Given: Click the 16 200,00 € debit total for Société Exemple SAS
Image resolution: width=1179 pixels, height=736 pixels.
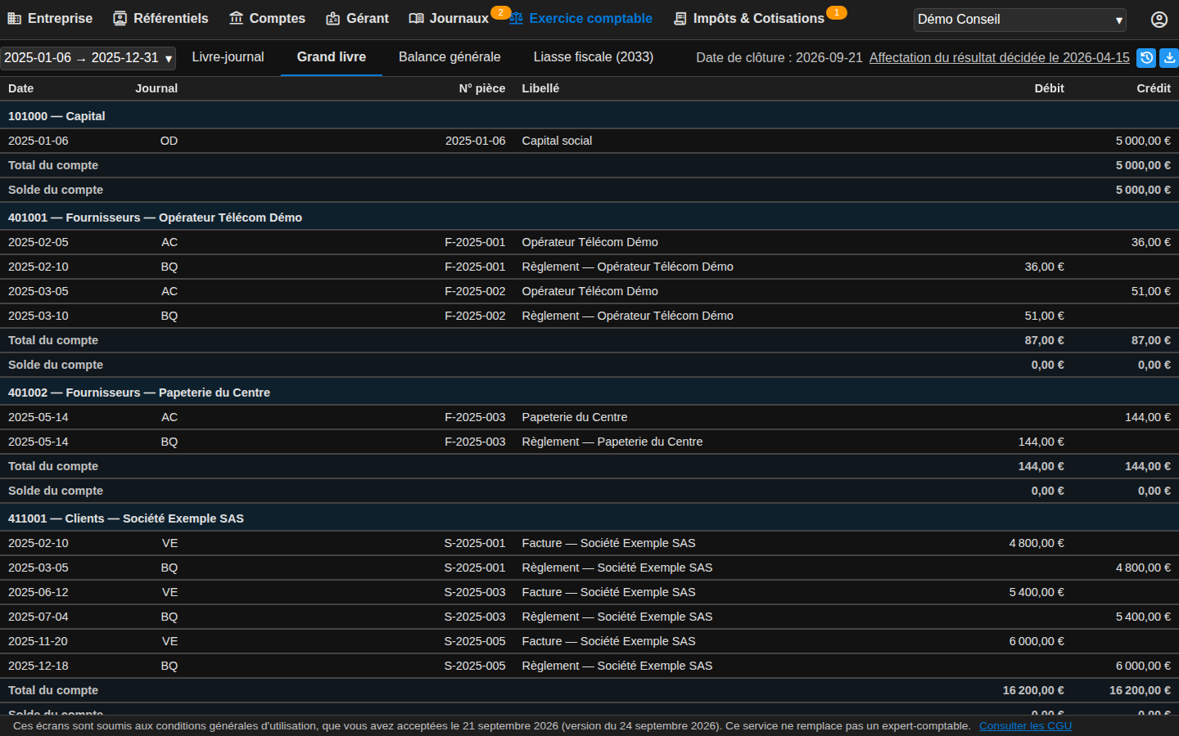Looking at the screenshot, I should [1033, 690].
